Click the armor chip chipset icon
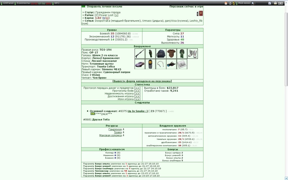 [x=182, y=64]
